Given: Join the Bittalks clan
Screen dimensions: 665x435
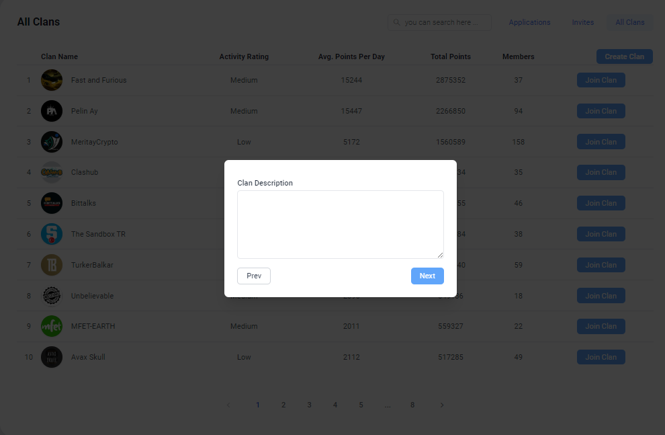Looking at the screenshot, I should pyautogui.click(x=601, y=203).
